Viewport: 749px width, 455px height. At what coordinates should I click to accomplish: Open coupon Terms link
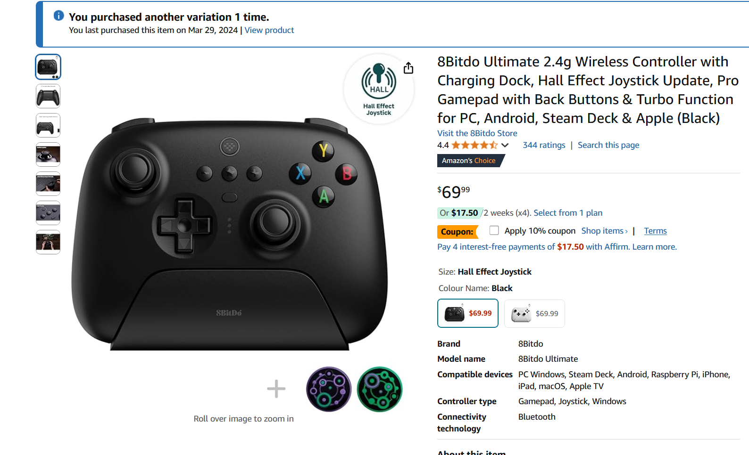pos(655,231)
